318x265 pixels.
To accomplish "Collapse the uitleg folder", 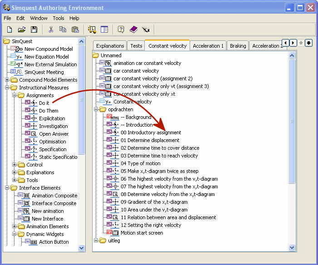I will (x=96, y=240).
